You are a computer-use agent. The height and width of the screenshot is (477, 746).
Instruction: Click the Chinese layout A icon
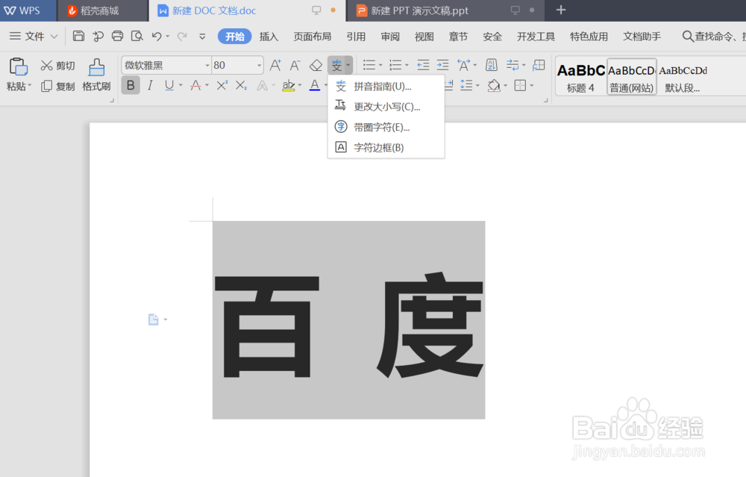463,65
